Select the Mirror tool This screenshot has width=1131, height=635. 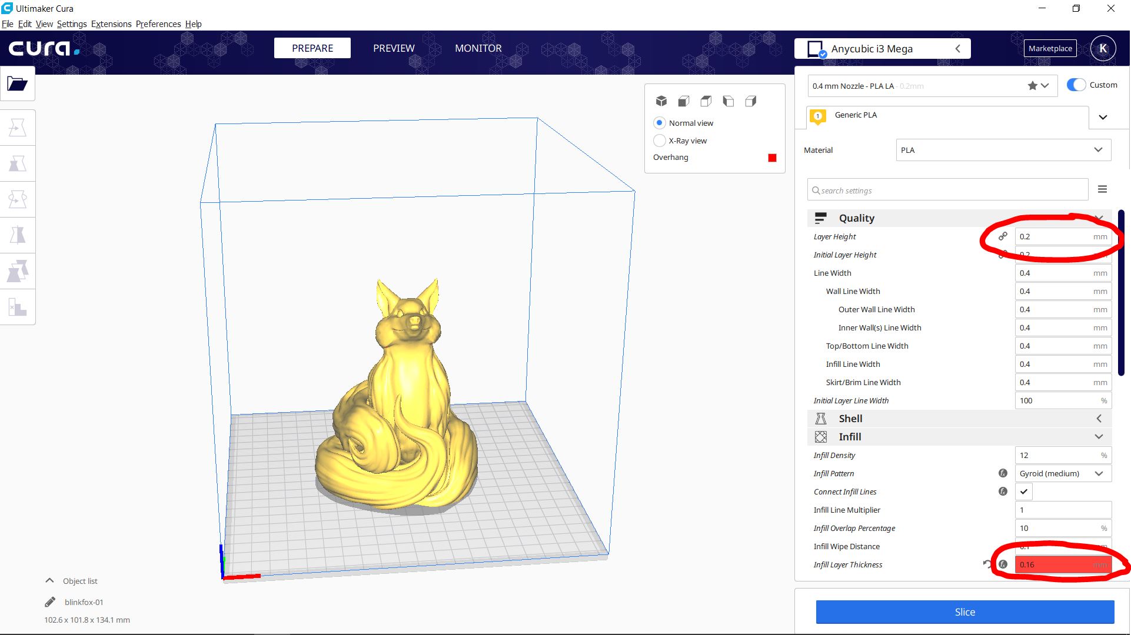tap(16, 235)
